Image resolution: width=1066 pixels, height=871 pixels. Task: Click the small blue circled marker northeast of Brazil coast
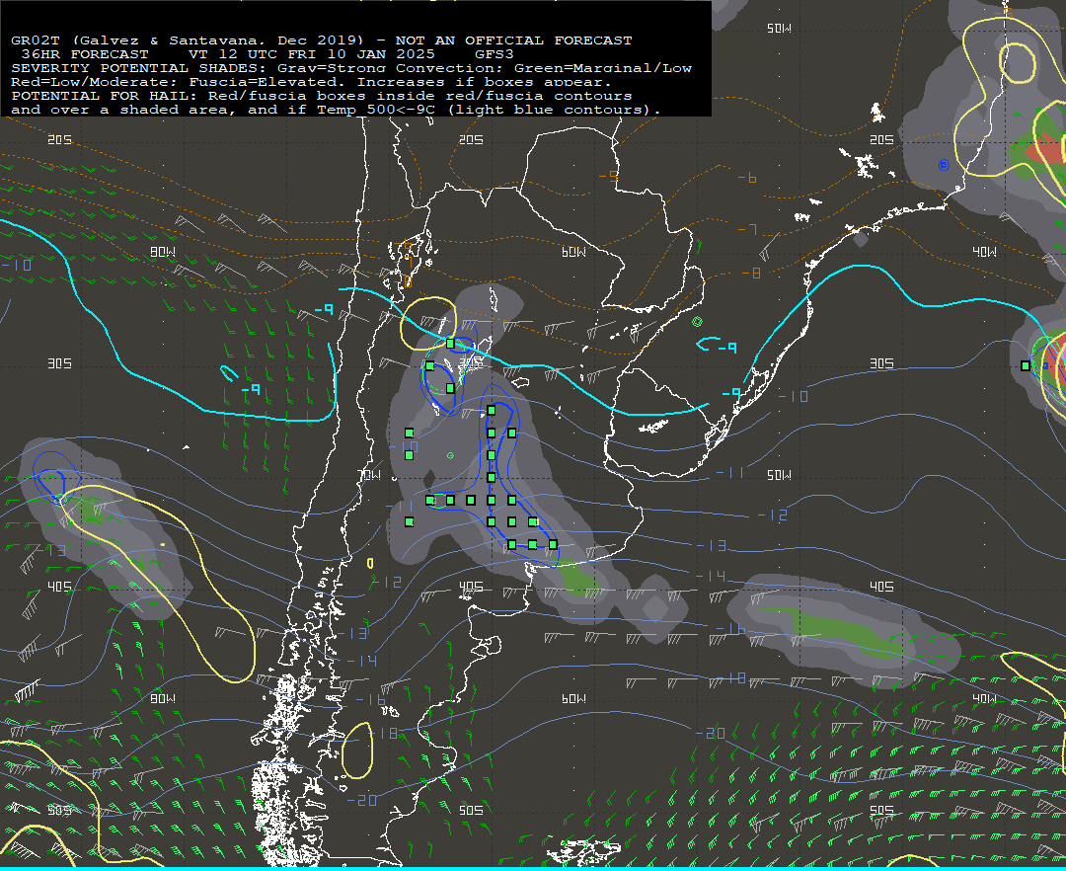pos(944,165)
